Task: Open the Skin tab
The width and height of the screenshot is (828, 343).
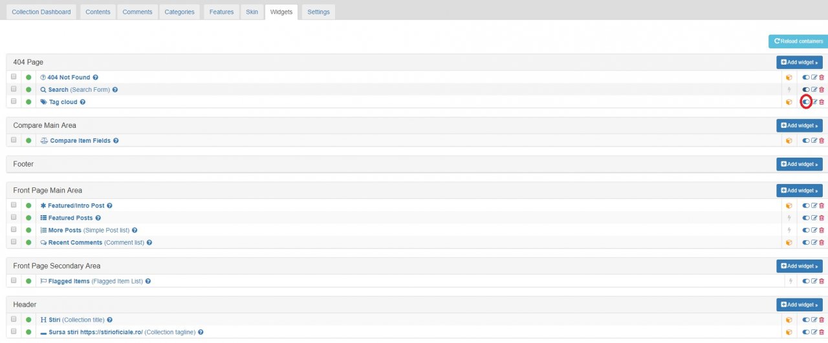Action: click(252, 12)
